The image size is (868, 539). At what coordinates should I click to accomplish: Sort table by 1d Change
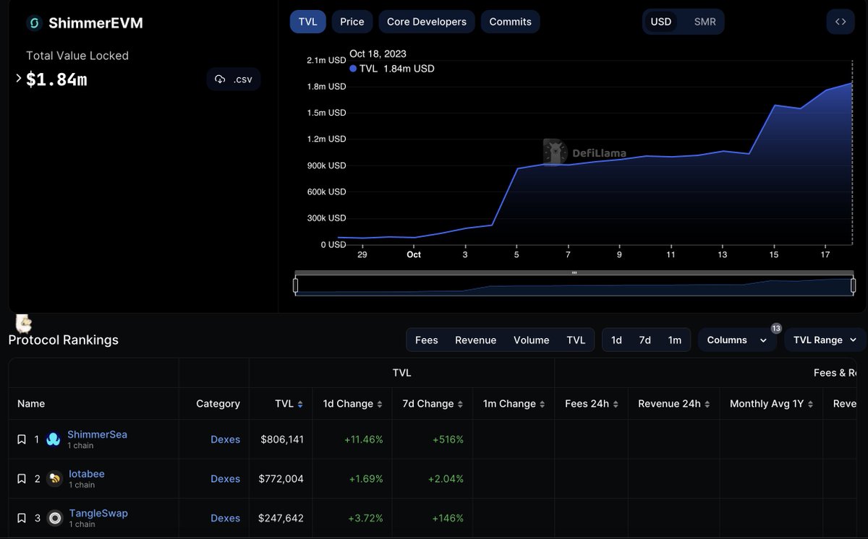[x=352, y=404]
